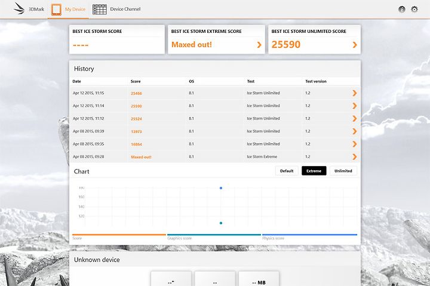Open the info icon in the header

coord(402,10)
